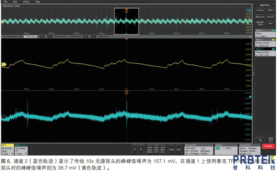The image size is (277, 171).
Task: Toggle channel 4 on
Action: coord(141,149)
